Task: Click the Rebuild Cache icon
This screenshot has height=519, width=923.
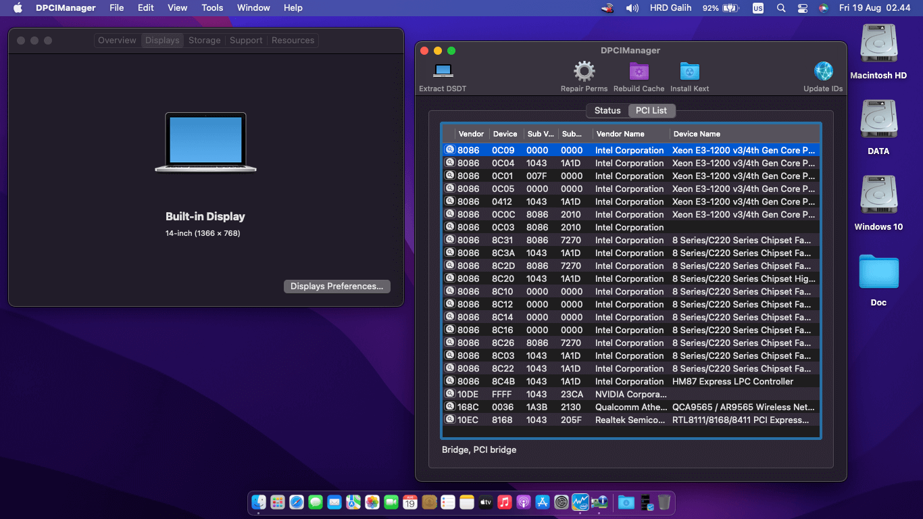Action: pos(639,71)
